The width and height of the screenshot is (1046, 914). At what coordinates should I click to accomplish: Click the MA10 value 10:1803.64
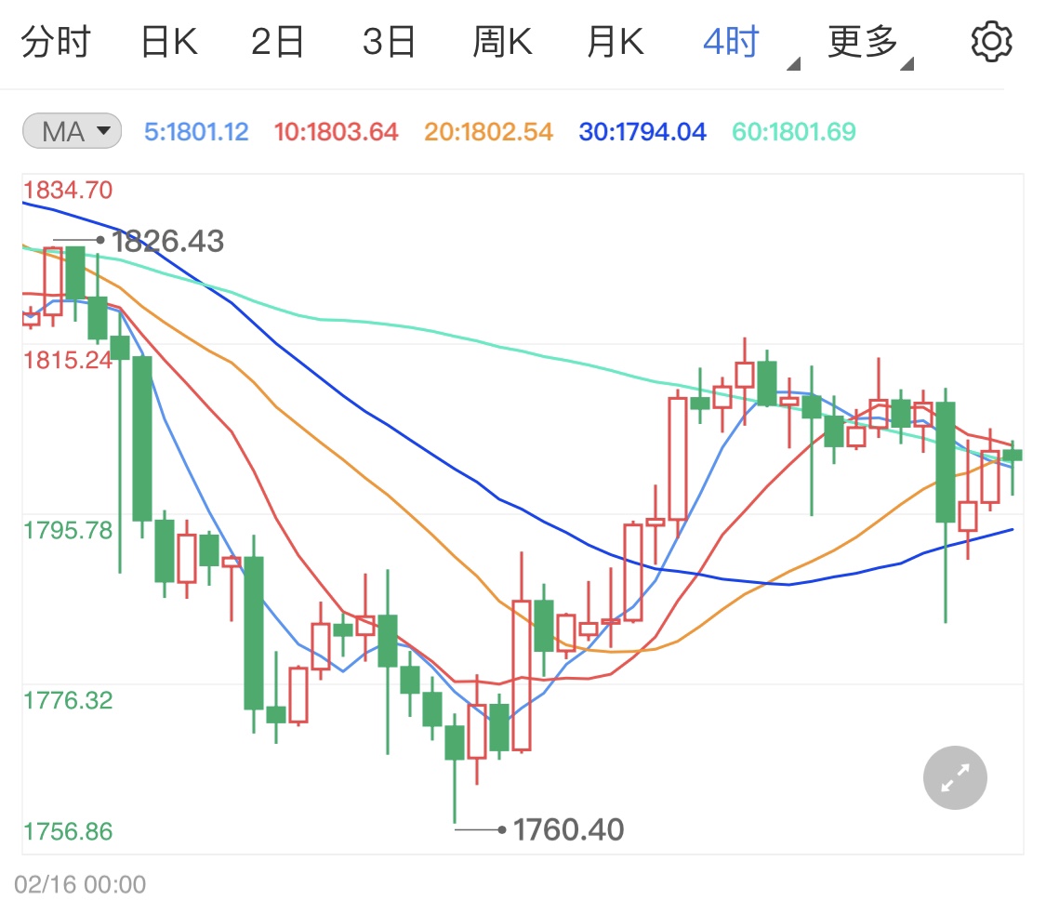pyautogui.click(x=337, y=131)
